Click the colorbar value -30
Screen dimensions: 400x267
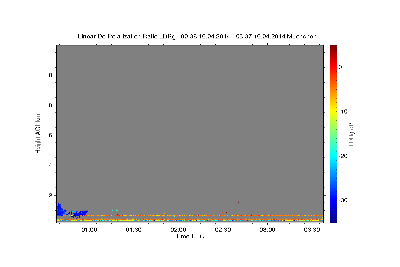(x=343, y=200)
